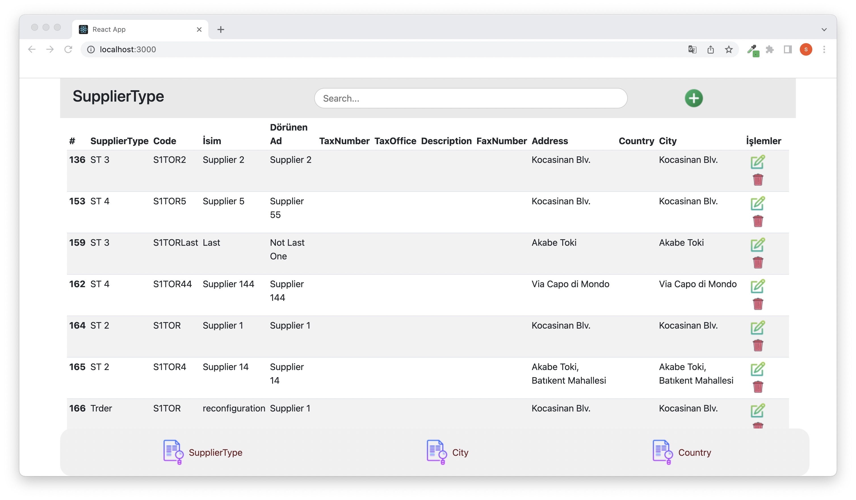
Task: Select the 'Trder' supplier type cell
Action: click(x=101, y=408)
